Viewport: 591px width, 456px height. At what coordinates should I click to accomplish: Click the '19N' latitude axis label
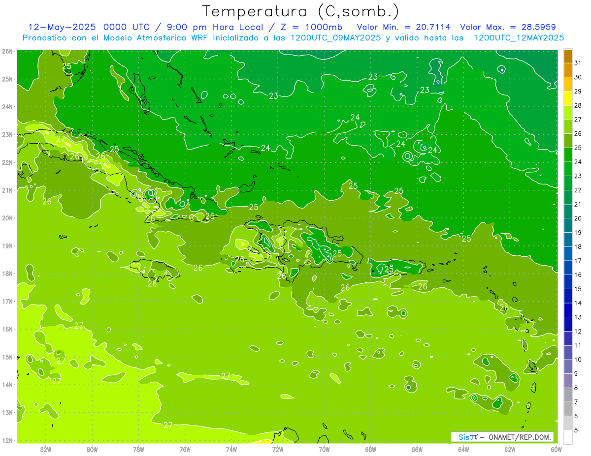[7, 246]
